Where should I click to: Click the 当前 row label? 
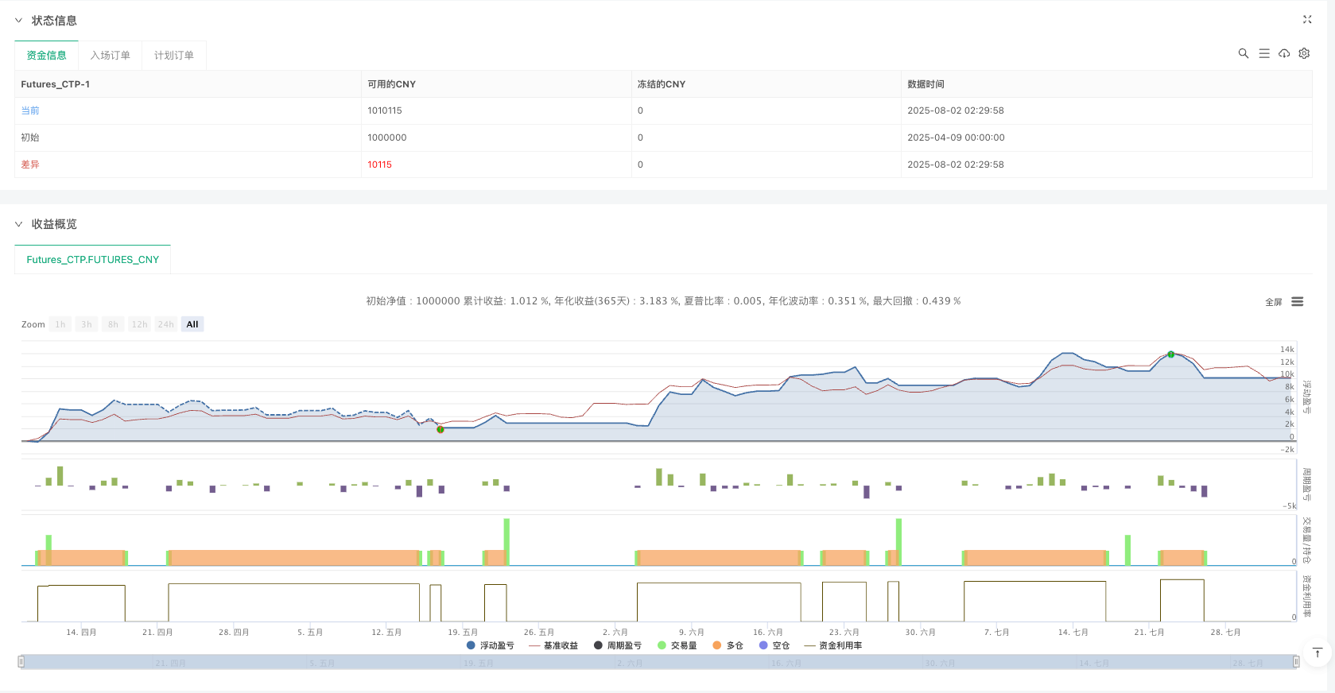pyautogui.click(x=30, y=110)
